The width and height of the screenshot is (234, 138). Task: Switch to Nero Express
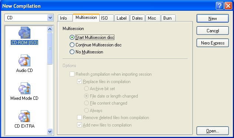(213, 43)
